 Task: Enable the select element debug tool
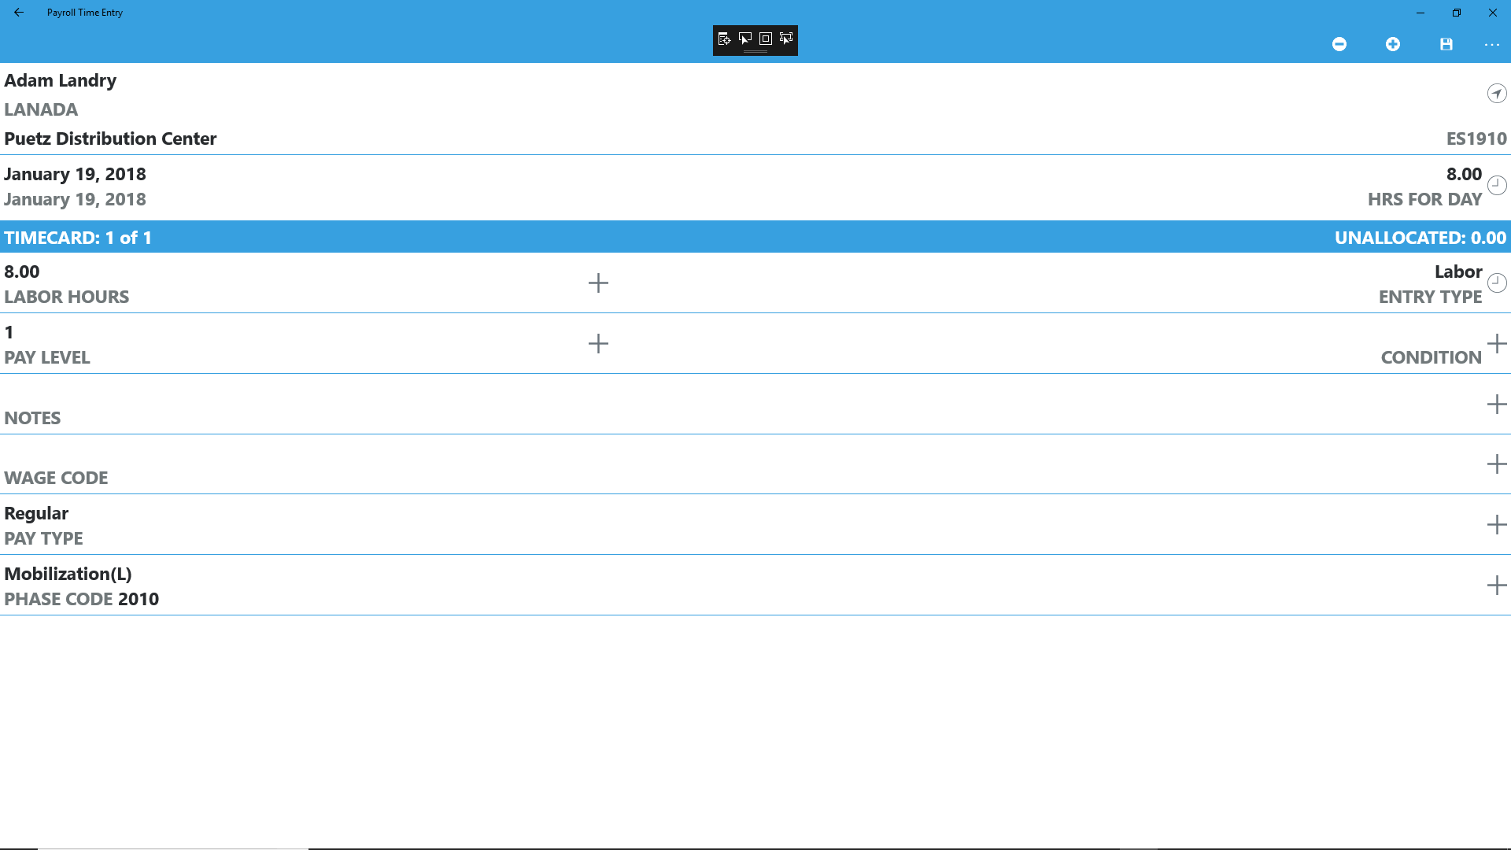(x=744, y=39)
